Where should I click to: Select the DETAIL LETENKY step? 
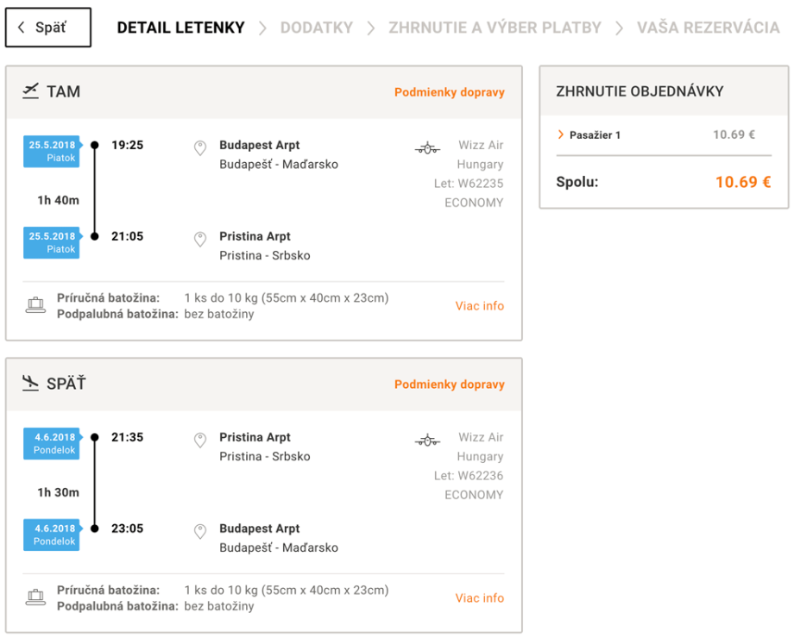[180, 28]
